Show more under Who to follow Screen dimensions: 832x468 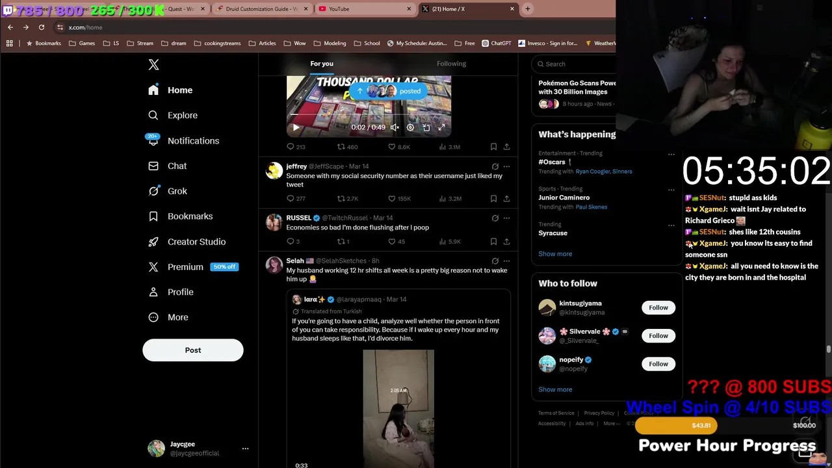[x=555, y=389]
